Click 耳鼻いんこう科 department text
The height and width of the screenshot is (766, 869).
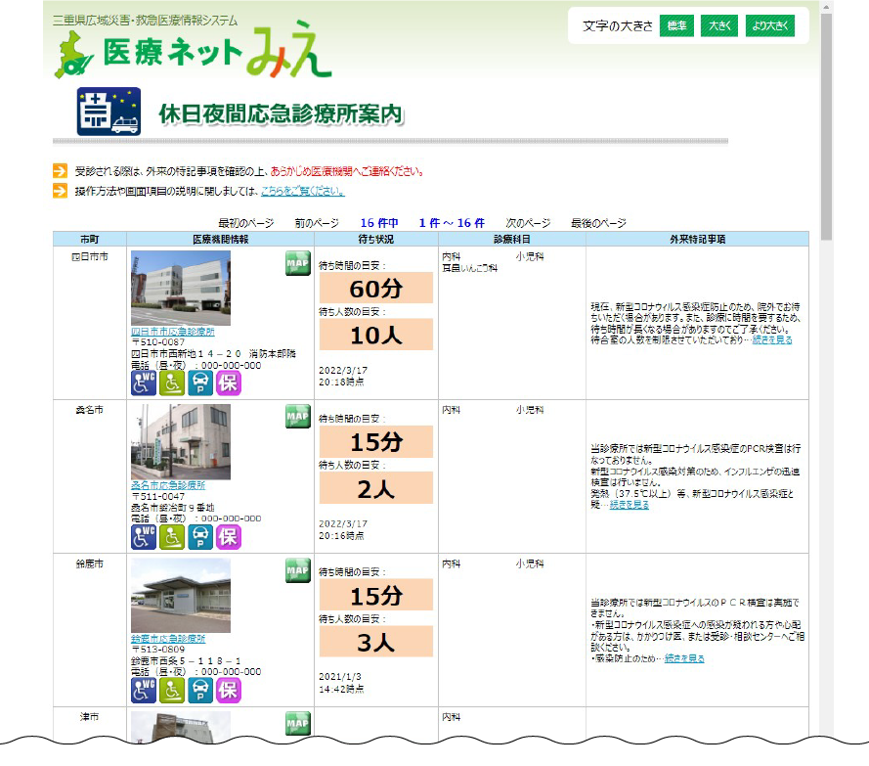click(469, 268)
